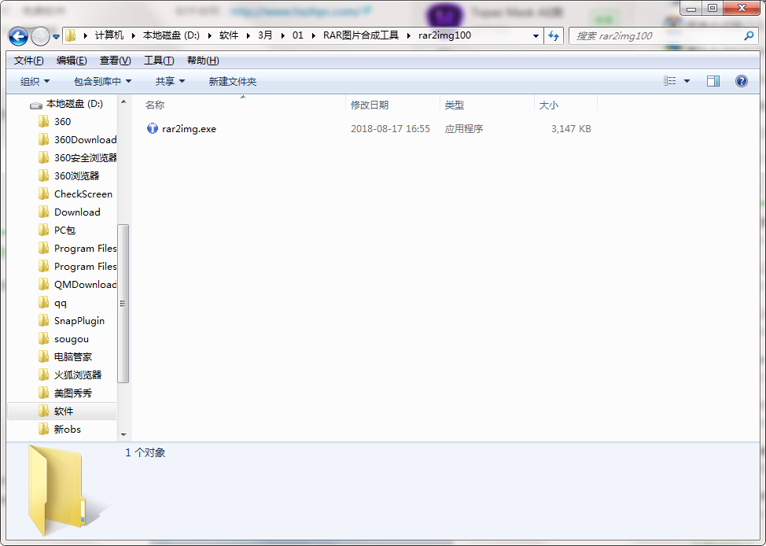Select the sougou folder

tap(72, 339)
